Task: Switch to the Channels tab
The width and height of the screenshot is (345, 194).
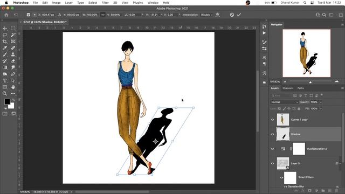Action: [x=288, y=88]
